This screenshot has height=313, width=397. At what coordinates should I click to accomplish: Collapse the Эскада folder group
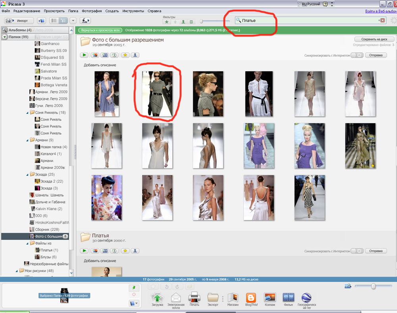click(33, 174)
